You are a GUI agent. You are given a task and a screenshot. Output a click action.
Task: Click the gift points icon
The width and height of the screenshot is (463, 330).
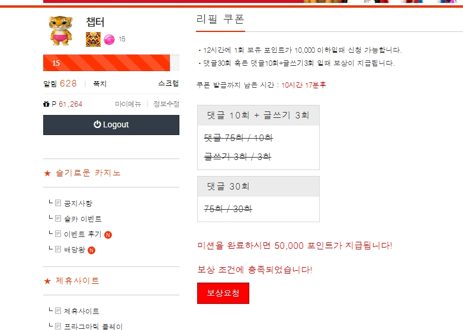pyautogui.click(x=47, y=104)
